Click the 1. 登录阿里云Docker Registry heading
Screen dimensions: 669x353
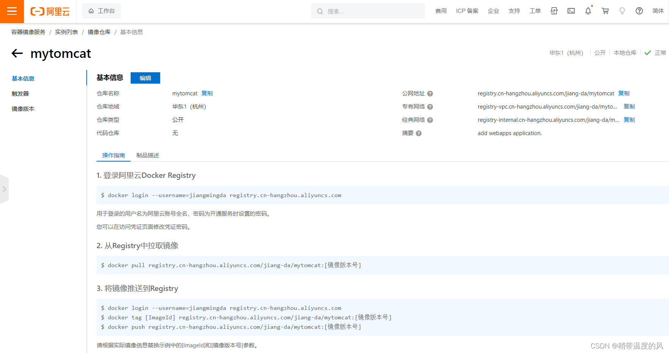(146, 176)
